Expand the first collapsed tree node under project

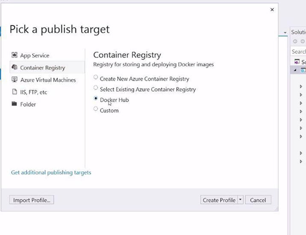[x=301, y=86]
